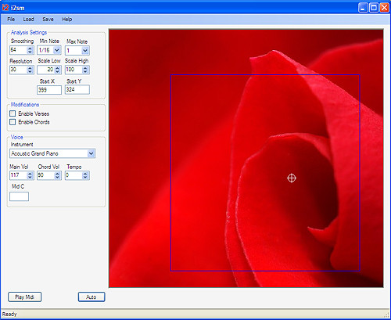This screenshot has width=391, height=320.
Task: Click the crosshair marker on the rose image
Action: pos(292,178)
